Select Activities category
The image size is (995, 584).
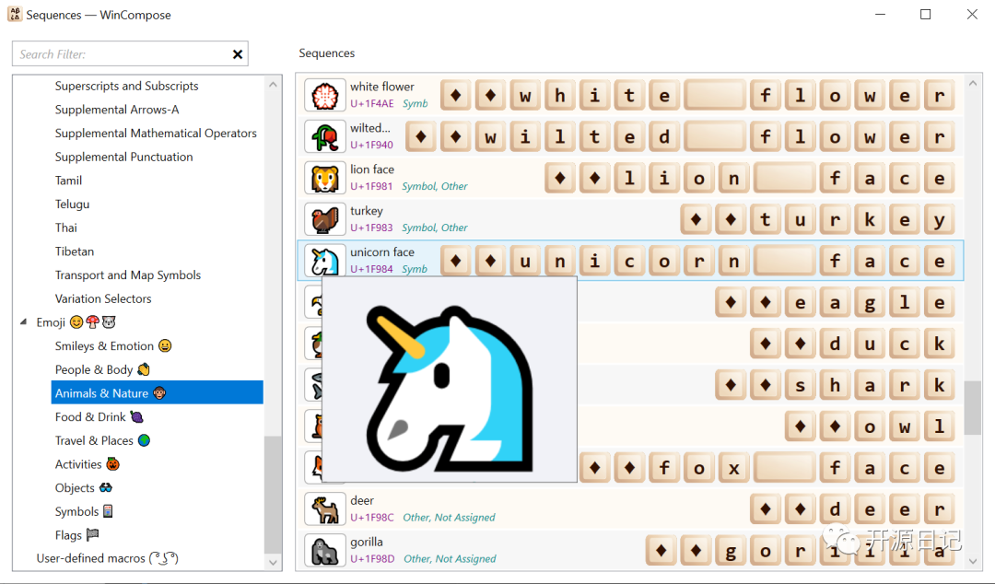click(87, 464)
